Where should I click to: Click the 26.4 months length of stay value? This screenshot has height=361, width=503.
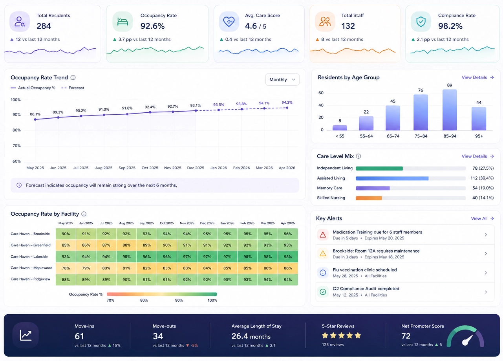tap(251, 336)
